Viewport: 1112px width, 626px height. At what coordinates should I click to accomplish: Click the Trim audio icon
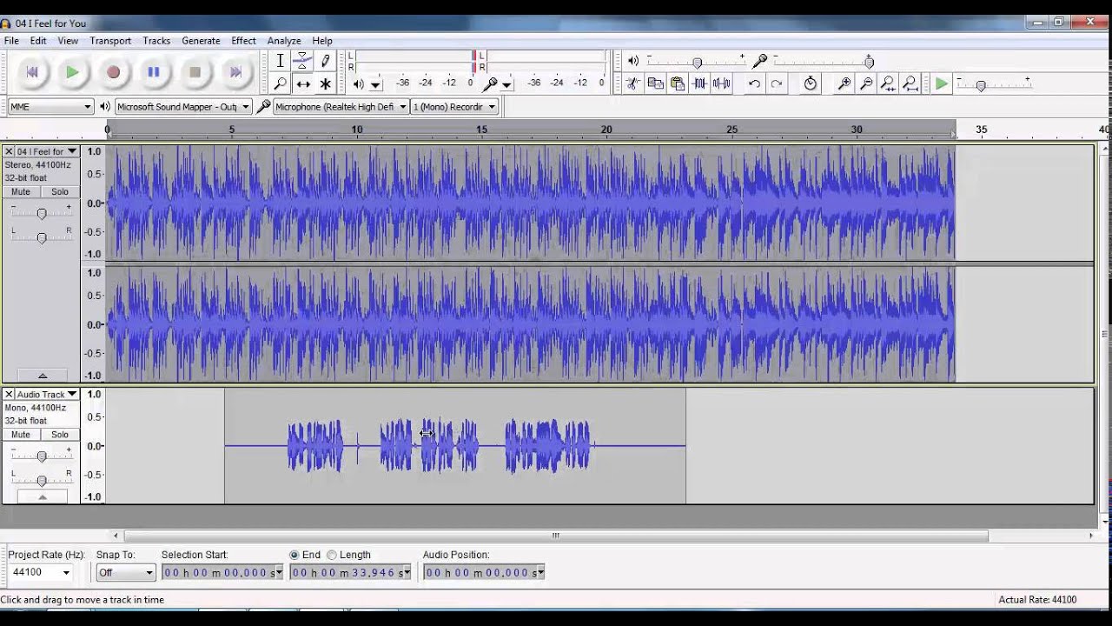[x=699, y=83]
